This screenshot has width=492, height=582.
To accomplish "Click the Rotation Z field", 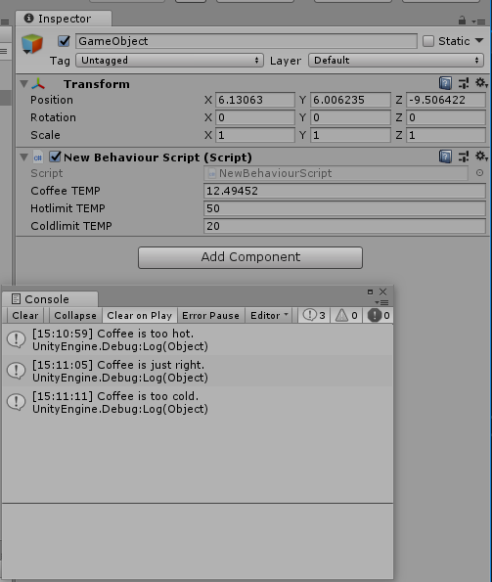I will tap(446, 117).
